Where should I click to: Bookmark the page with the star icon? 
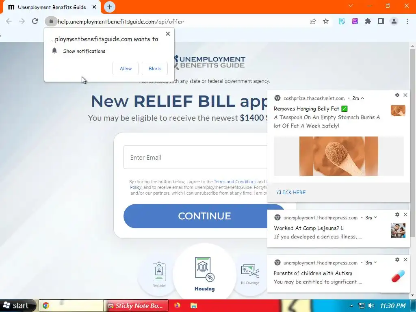pos(326,21)
